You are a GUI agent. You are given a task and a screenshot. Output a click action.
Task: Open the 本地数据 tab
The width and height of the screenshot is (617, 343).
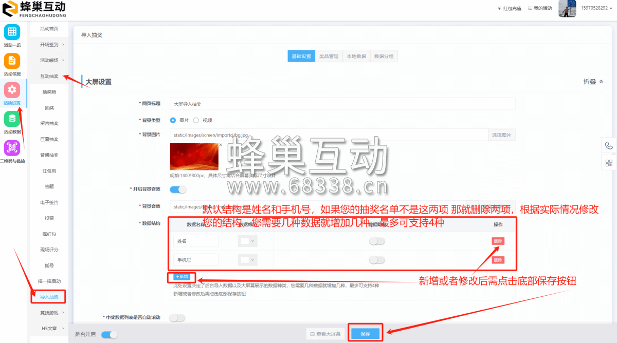(357, 55)
